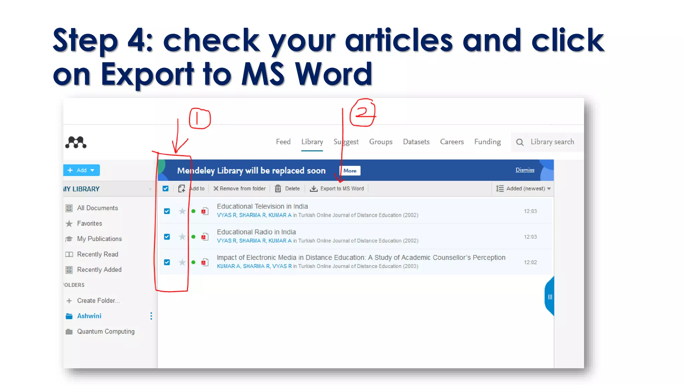This screenshot has height=385, width=684.
Task: Select My Publications in sidebar
Action: [x=99, y=239]
